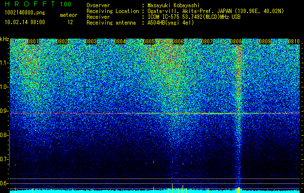This screenshot has height=193, width=304.
Task: Click the A504HB(yagi 4el) antenna value
Action: 171,23
